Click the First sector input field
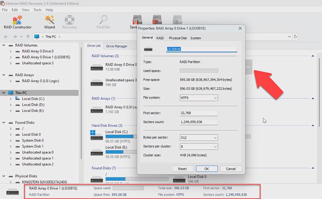This screenshot has width=322, height=199. click(199, 113)
